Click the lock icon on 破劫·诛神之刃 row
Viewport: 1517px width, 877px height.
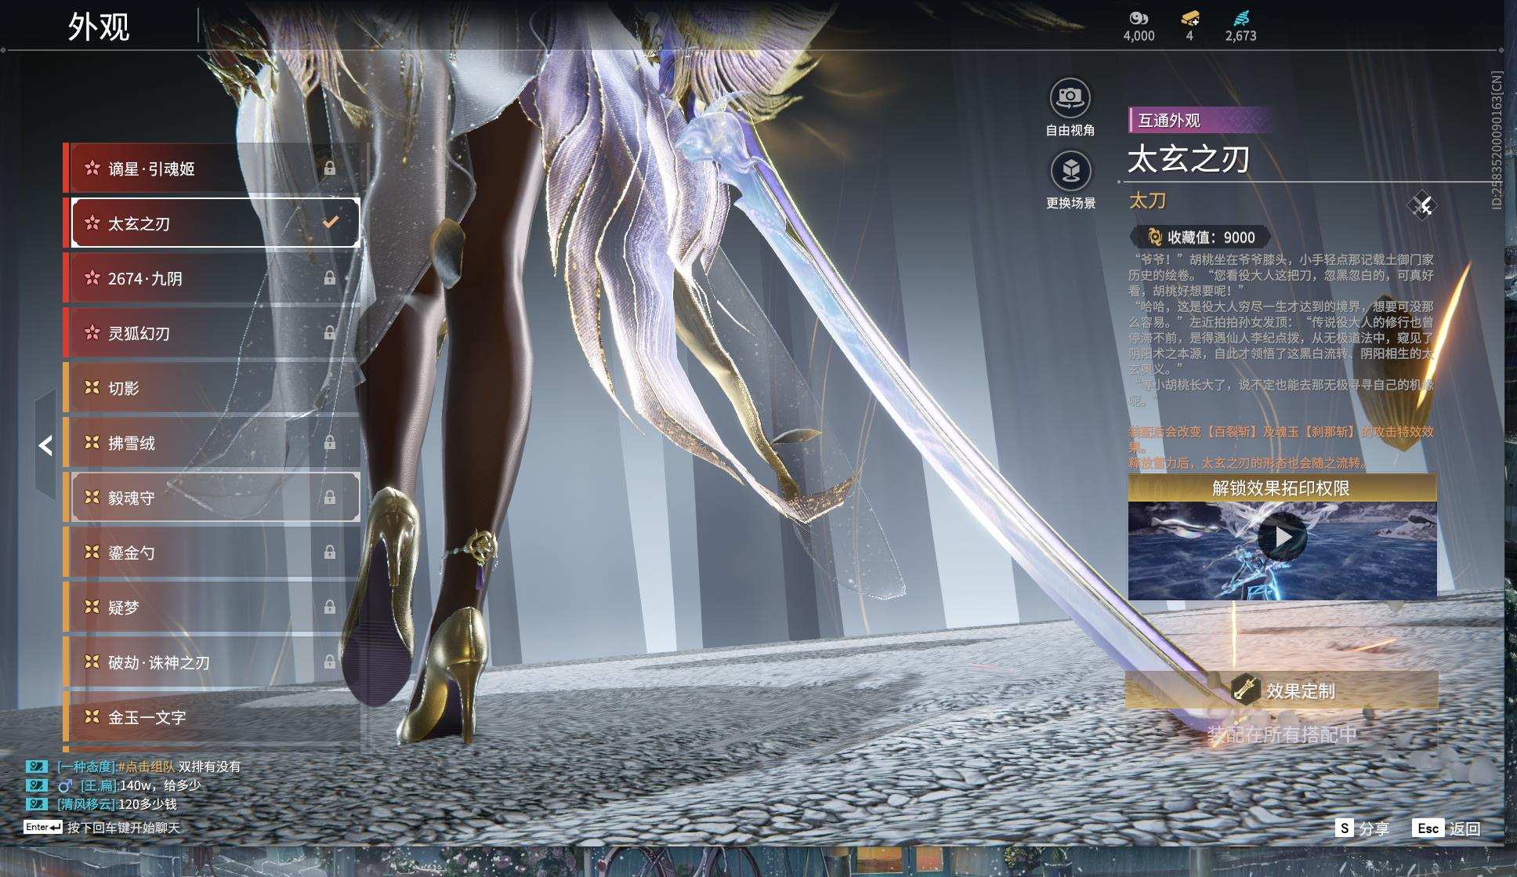click(330, 661)
